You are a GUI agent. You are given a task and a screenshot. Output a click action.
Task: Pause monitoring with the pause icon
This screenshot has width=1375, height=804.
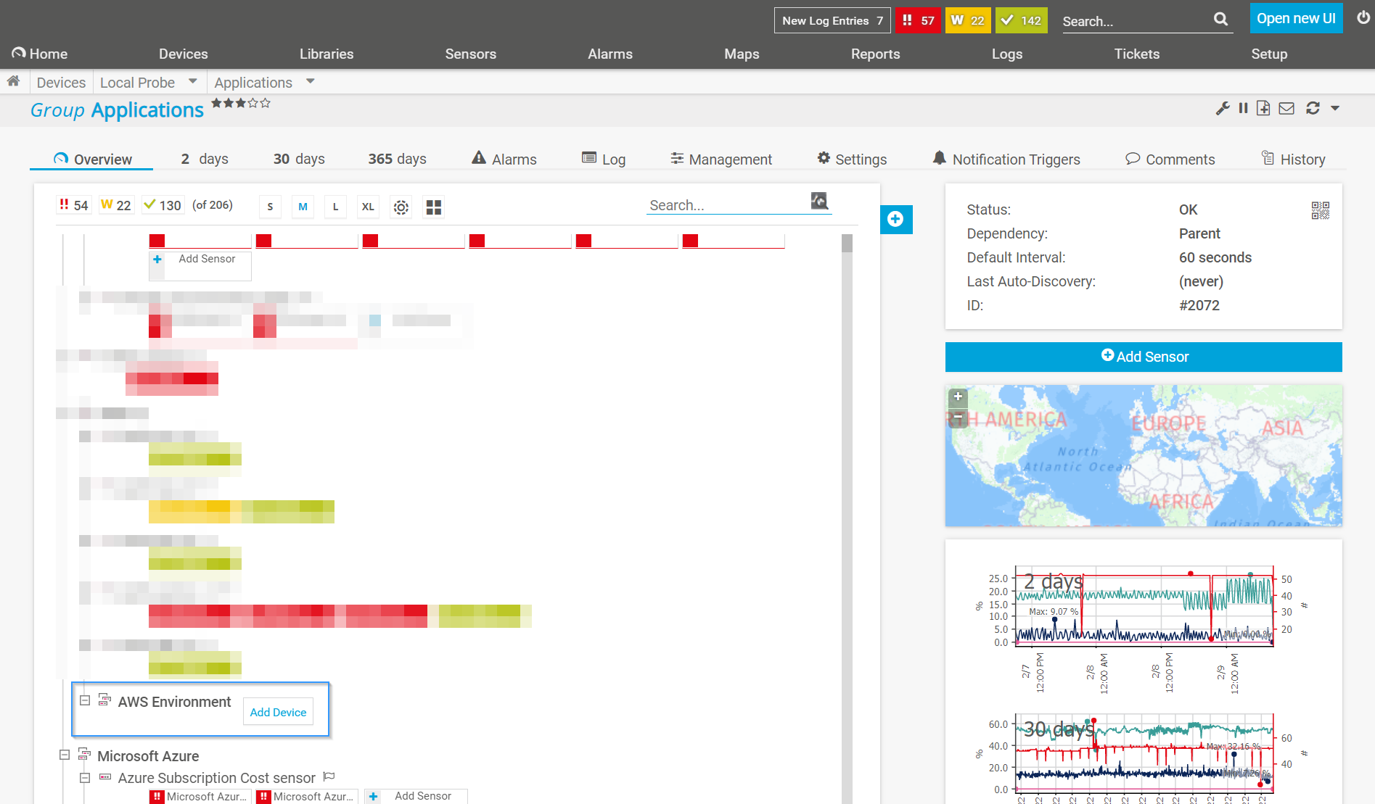pyautogui.click(x=1243, y=108)
